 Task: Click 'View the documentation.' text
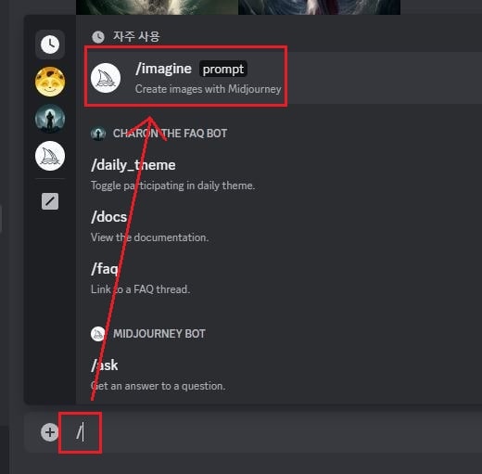click(x=150, y=237)
